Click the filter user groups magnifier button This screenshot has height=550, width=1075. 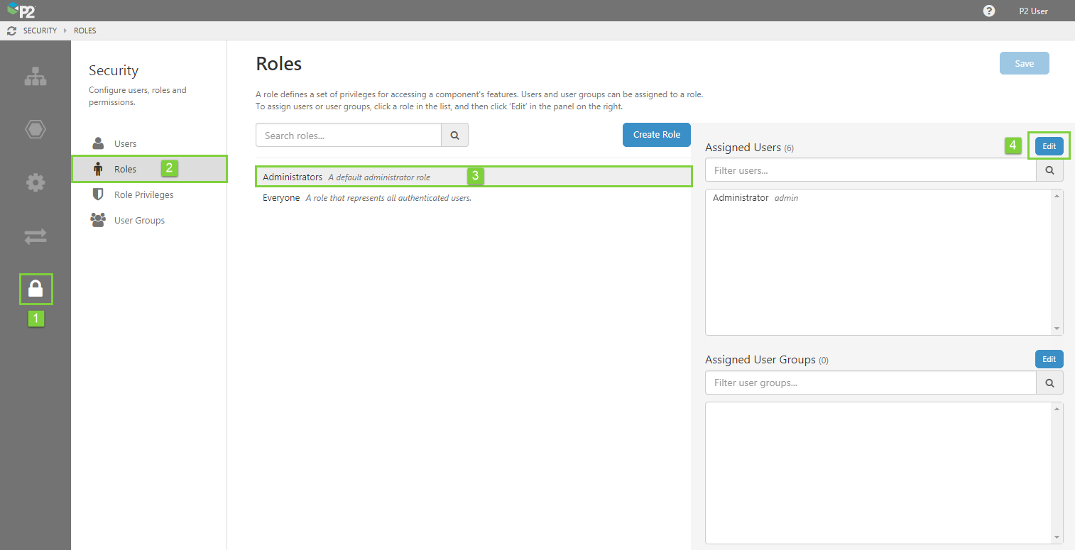[1049, 383]
